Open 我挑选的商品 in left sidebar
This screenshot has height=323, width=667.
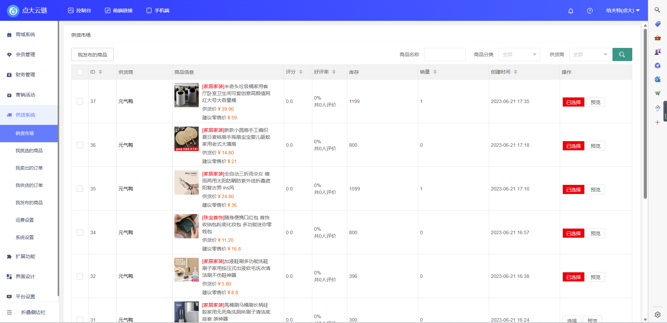pyautogui.click(x=29, y=150)
